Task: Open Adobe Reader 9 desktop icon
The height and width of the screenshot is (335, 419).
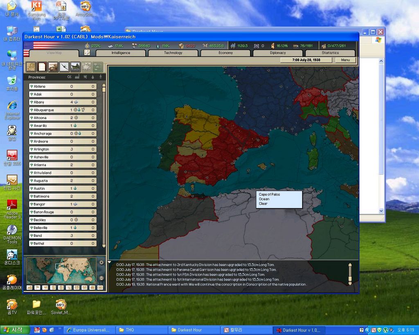Action: click(x=12, y=209)
